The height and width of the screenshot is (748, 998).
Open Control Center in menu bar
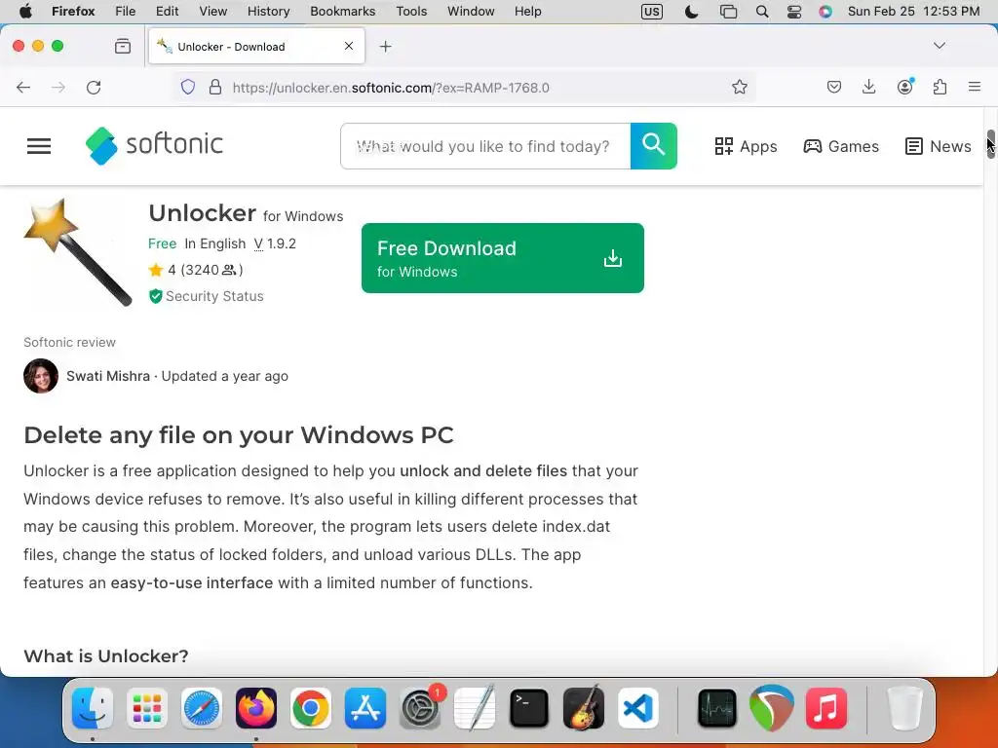794,12
